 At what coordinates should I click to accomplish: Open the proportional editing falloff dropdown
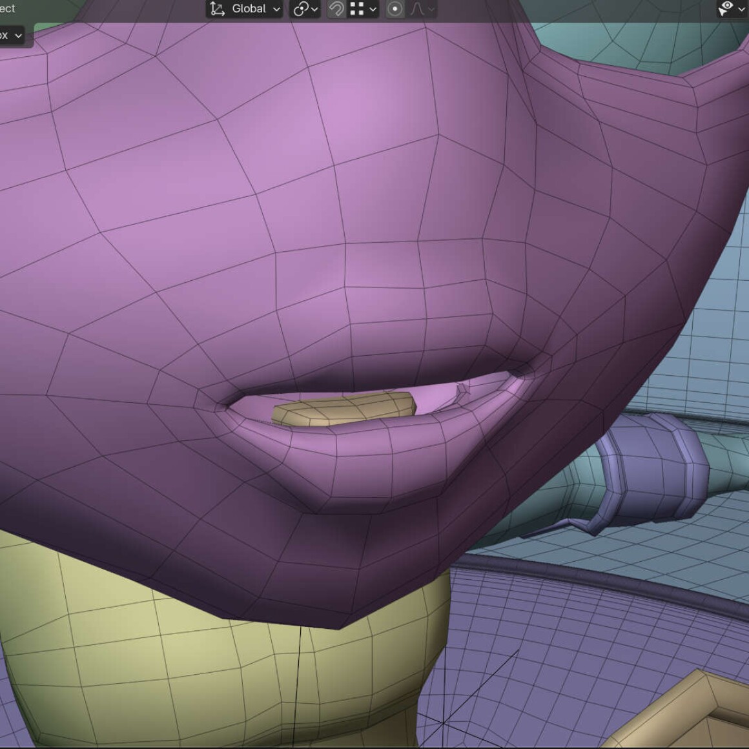(x=422, y=9)
